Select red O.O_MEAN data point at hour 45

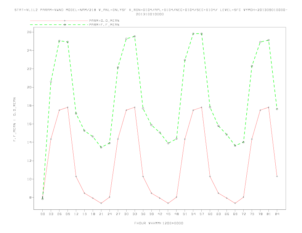pos(168,203)
